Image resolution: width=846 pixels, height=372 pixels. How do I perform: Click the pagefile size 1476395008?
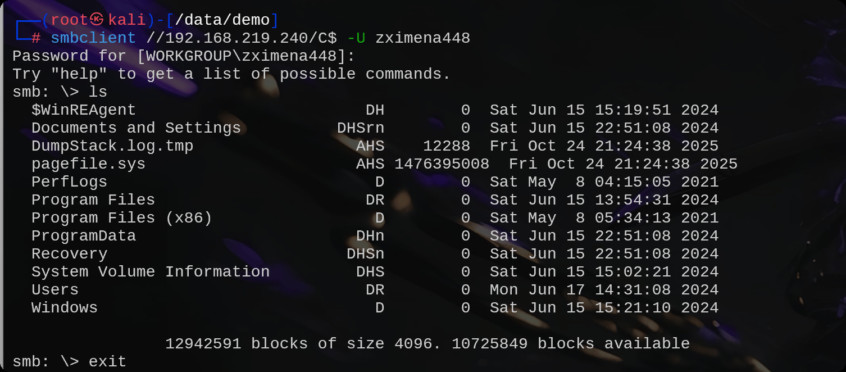point(442,164)
